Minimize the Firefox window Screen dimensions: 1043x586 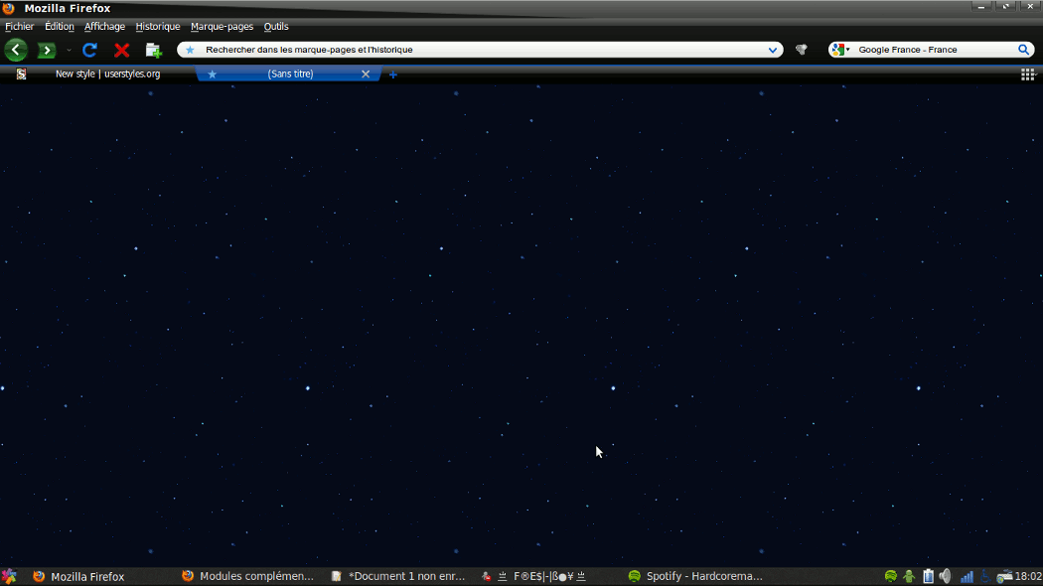pyautogui.click(x=981, y=7)
